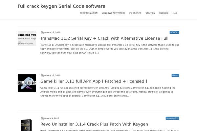Click the Repairing Tool category tag

click(172, 118)
